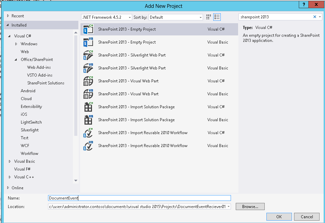Open the search box options dropdown arrow

(320, 17)
